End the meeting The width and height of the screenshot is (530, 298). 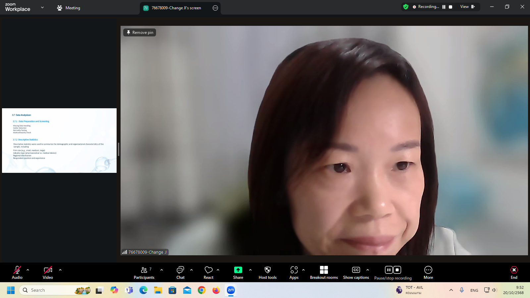[x=514, y=273]
